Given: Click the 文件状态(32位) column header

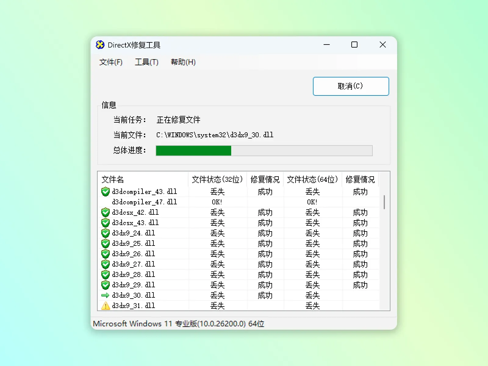Looking at the screenshot, I should [217, 179].
